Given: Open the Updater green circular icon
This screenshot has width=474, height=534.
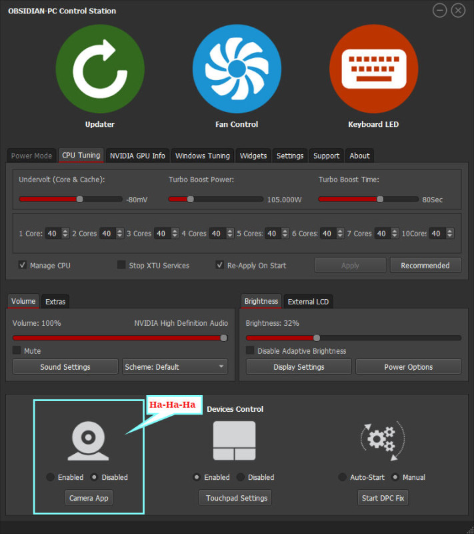Looking at the screenshot, I should 100,69.
